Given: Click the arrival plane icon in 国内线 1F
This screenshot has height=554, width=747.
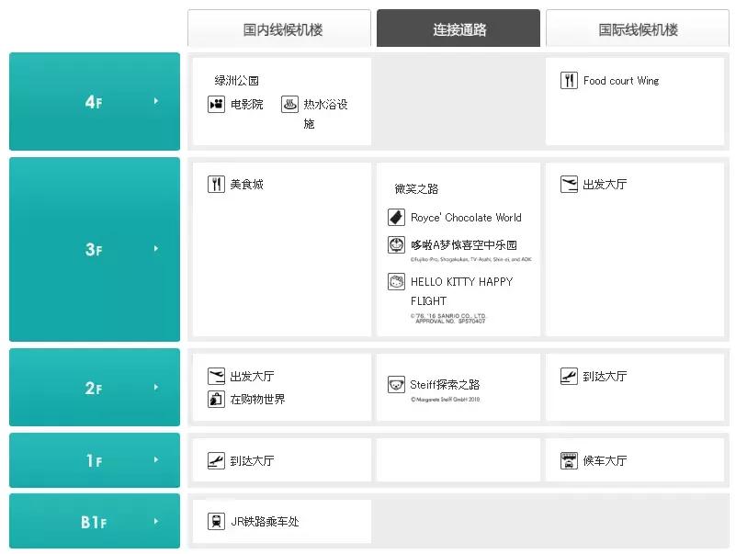Looking at the screenshot, I should click(x=216, y=460).
